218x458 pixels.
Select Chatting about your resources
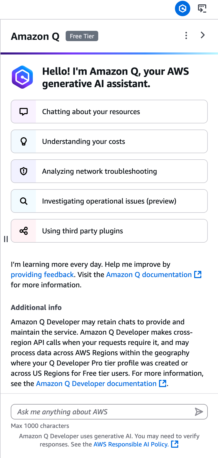(x=109, y=112)
